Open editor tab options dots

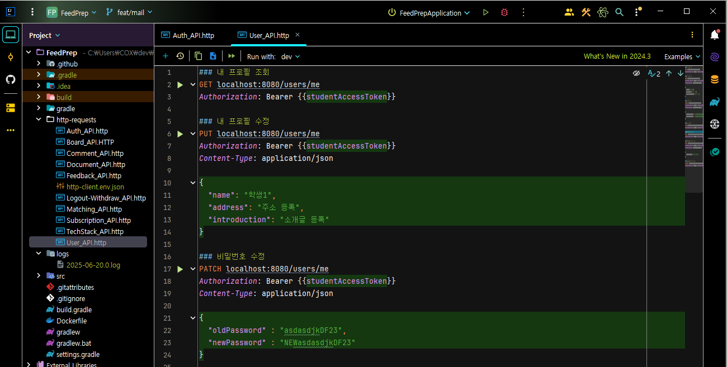(x=692, y=35)
